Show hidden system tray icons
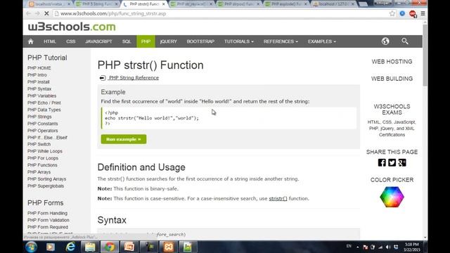The width and height of the screenshot is (450, 253). coord(358,247)
